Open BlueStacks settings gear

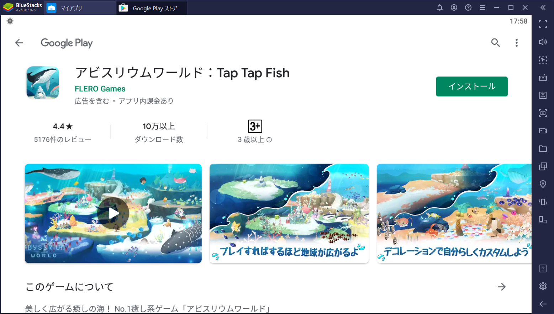coord(543,286)
